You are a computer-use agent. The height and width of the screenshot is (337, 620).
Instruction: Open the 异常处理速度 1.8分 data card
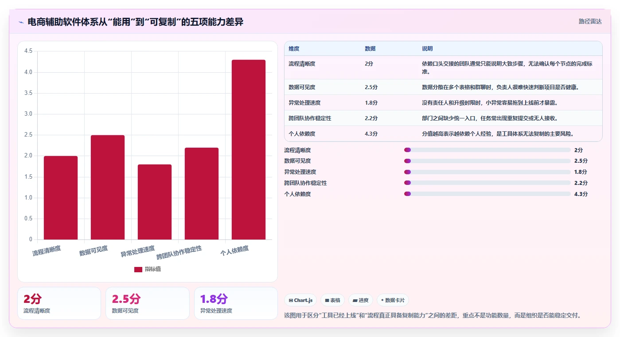coord(236,303)
